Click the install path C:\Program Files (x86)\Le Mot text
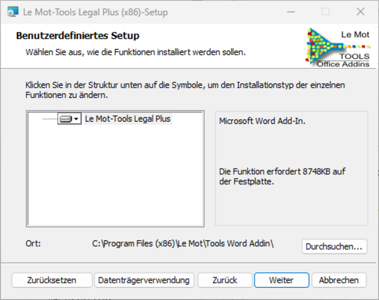The width and height of the screenshot is (379, 300). coord(183,243)
